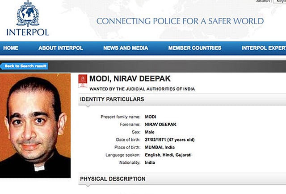
Task: Open the ABOUT INTERPOL menu
Action: pos(61,48)
